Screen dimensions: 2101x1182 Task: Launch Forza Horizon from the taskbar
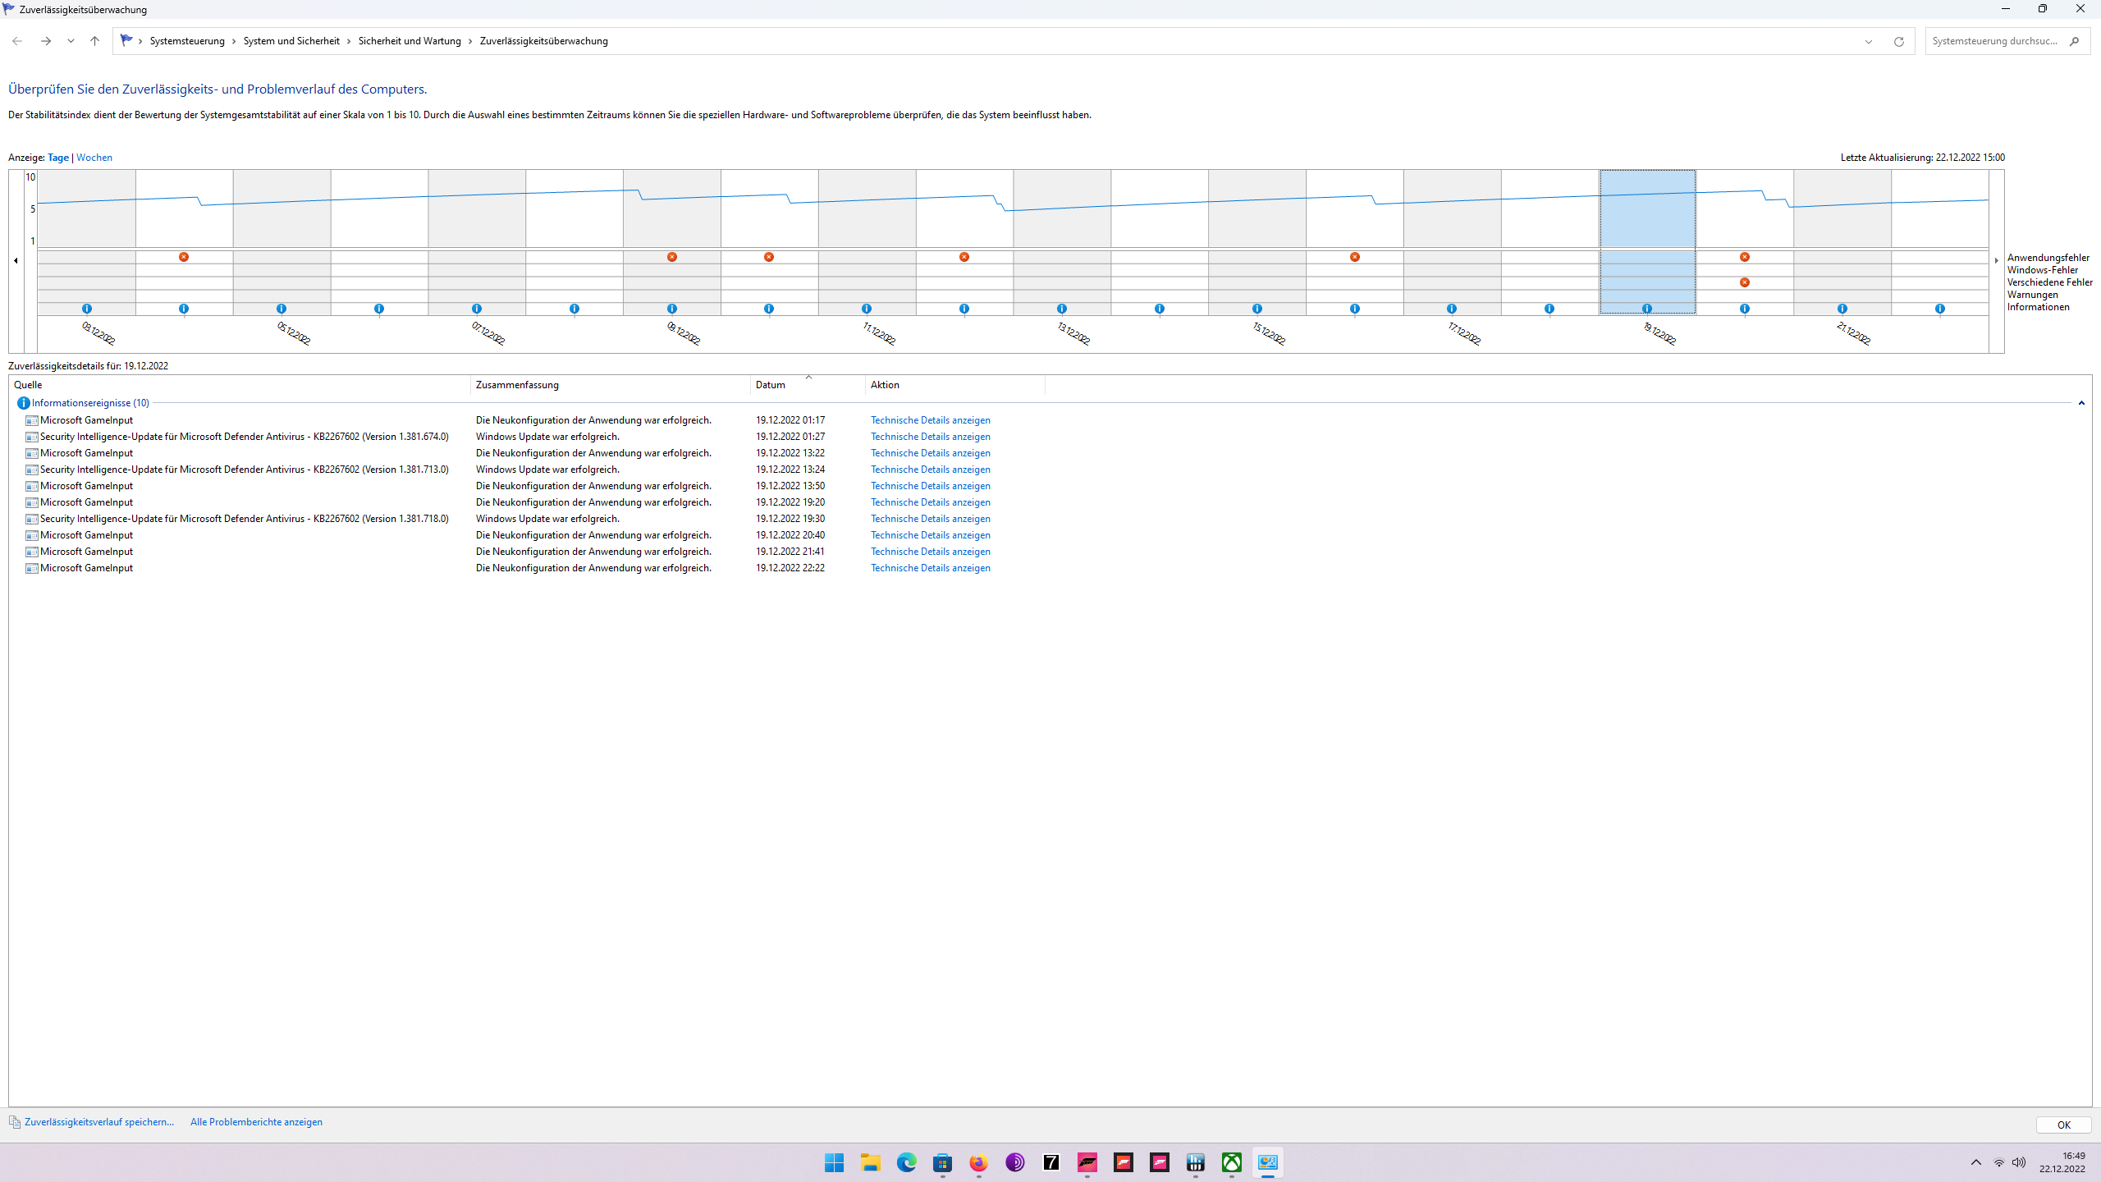(1087, 1163)
